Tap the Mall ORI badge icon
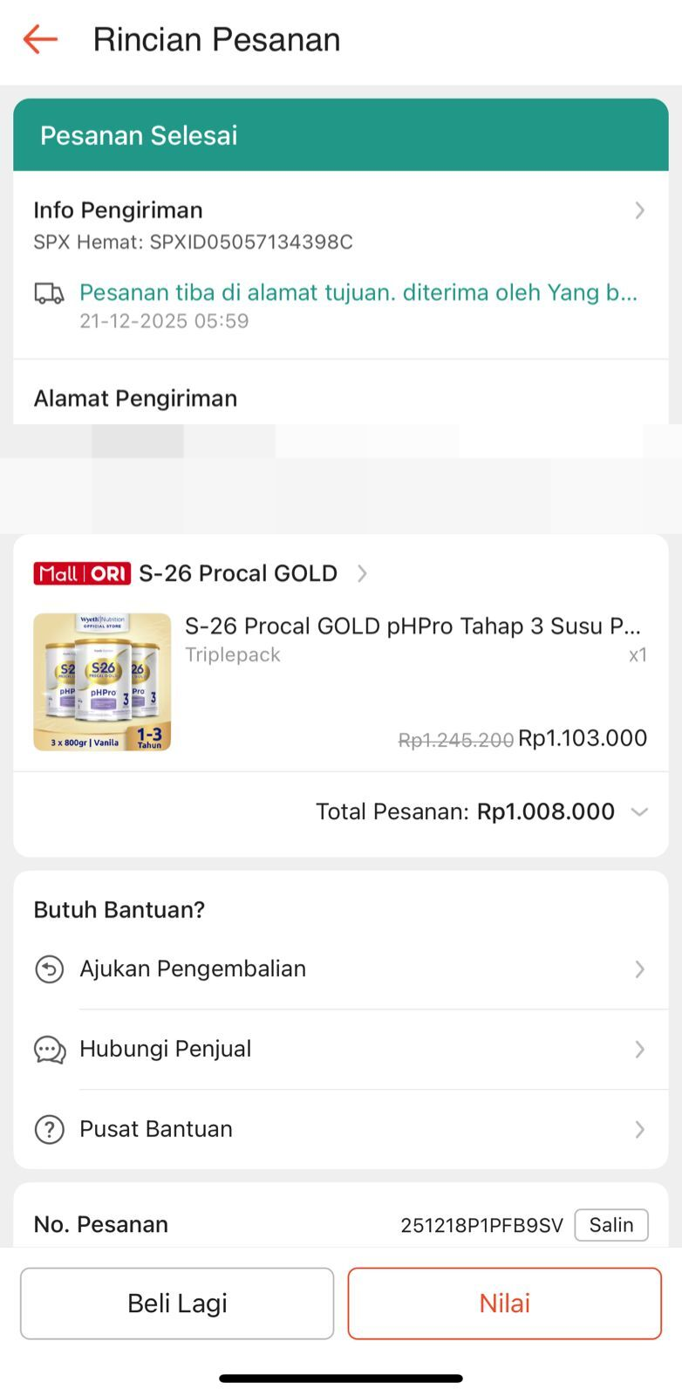Viewport: 682px width, 1396px height. coord(82,573)
